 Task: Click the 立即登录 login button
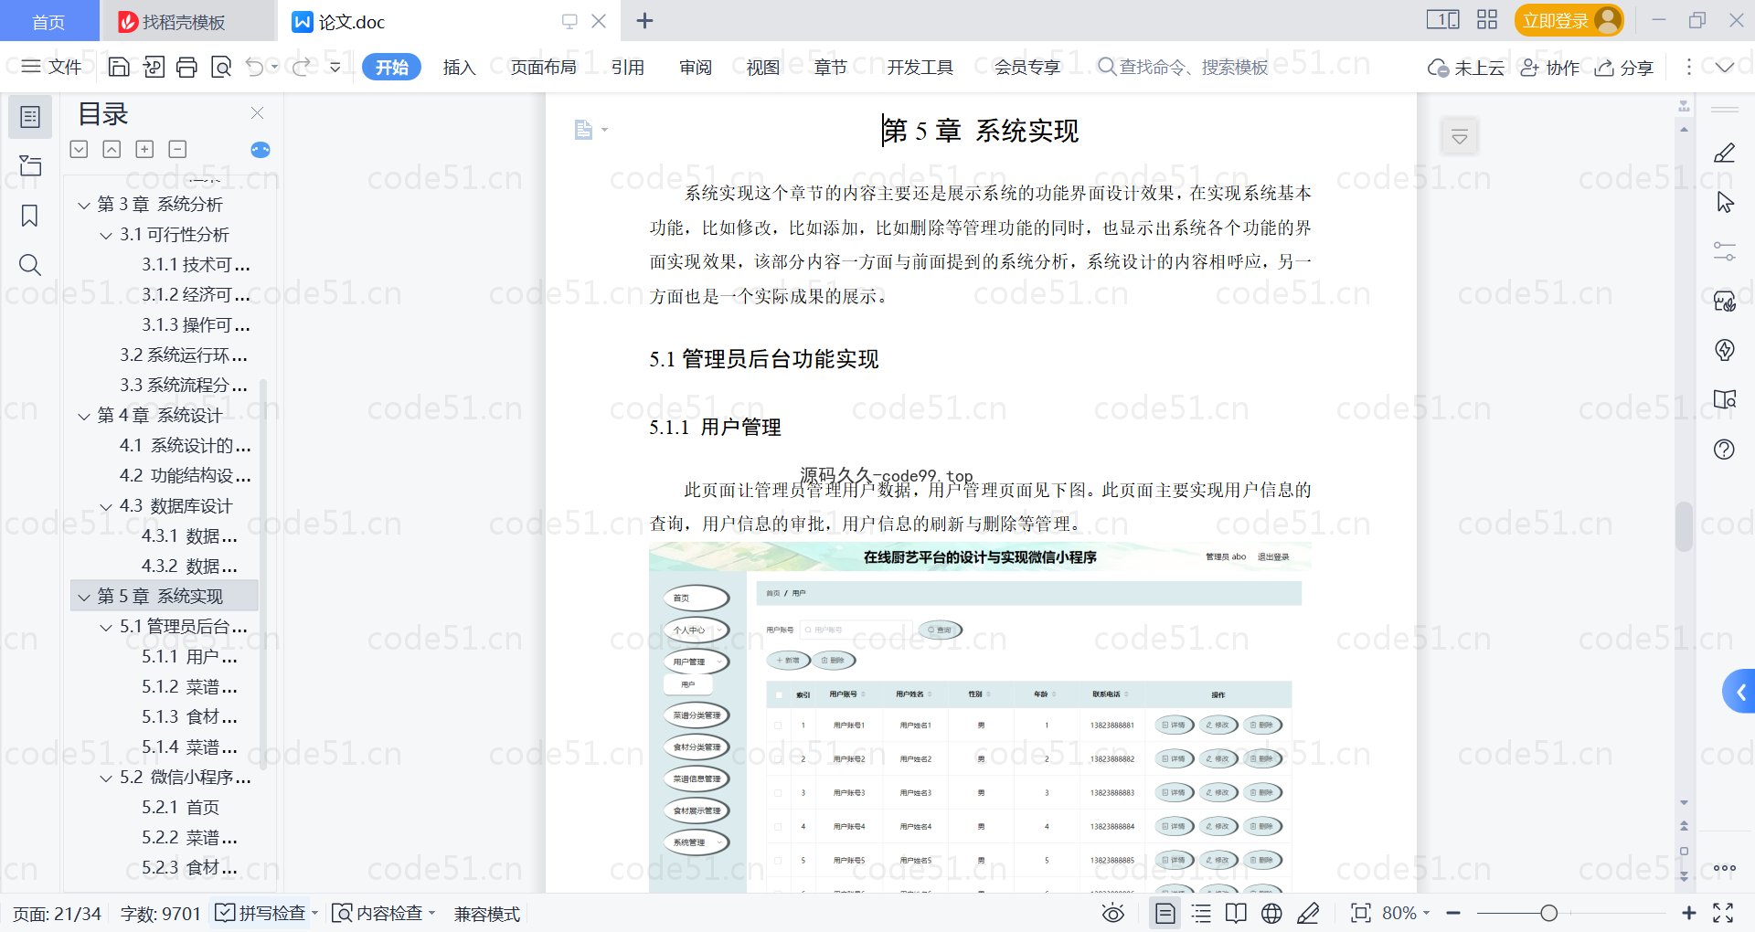[1569, 20]
